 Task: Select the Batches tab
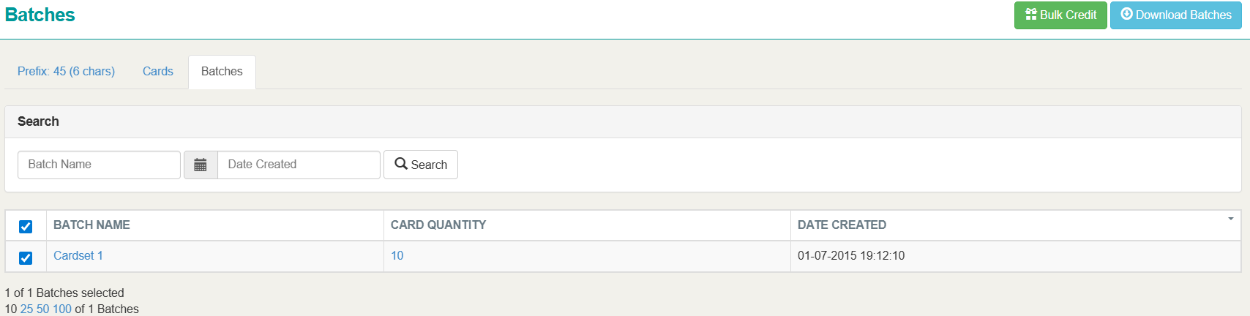point(222,72)
